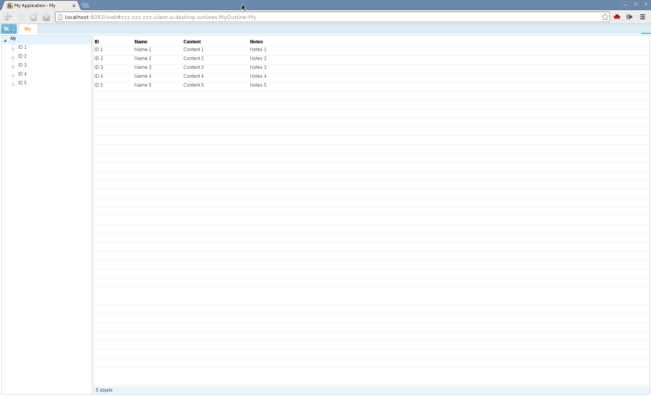This screenshot has height=396, width=651.
Task: Open a new browser tab
Action: tap(85, 5)
